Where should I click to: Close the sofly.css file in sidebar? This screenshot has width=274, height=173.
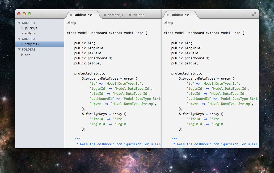pyautogui.click(x=22, y=44)
